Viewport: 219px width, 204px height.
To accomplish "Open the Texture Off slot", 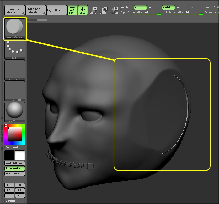I will pos(15,91).
